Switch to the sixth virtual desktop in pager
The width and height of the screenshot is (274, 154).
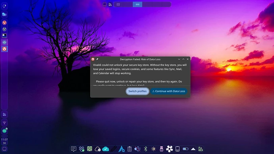tap(166, 4)
